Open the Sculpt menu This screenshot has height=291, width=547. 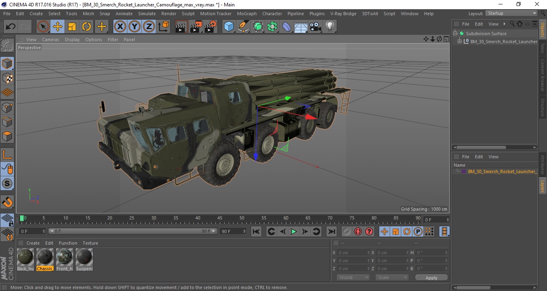pos(188,14)
